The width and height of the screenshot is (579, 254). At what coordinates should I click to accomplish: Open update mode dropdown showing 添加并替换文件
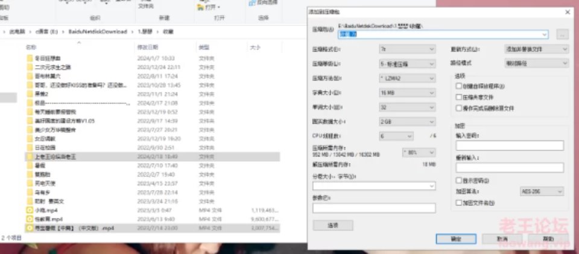(537, 49)
